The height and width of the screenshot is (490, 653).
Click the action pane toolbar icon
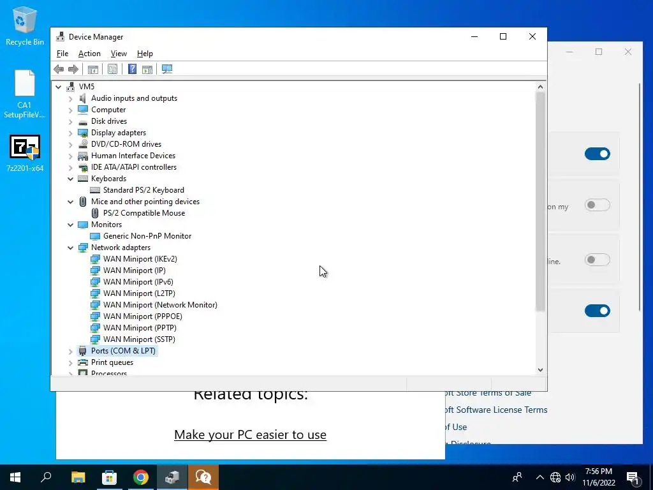pos(147,69)
